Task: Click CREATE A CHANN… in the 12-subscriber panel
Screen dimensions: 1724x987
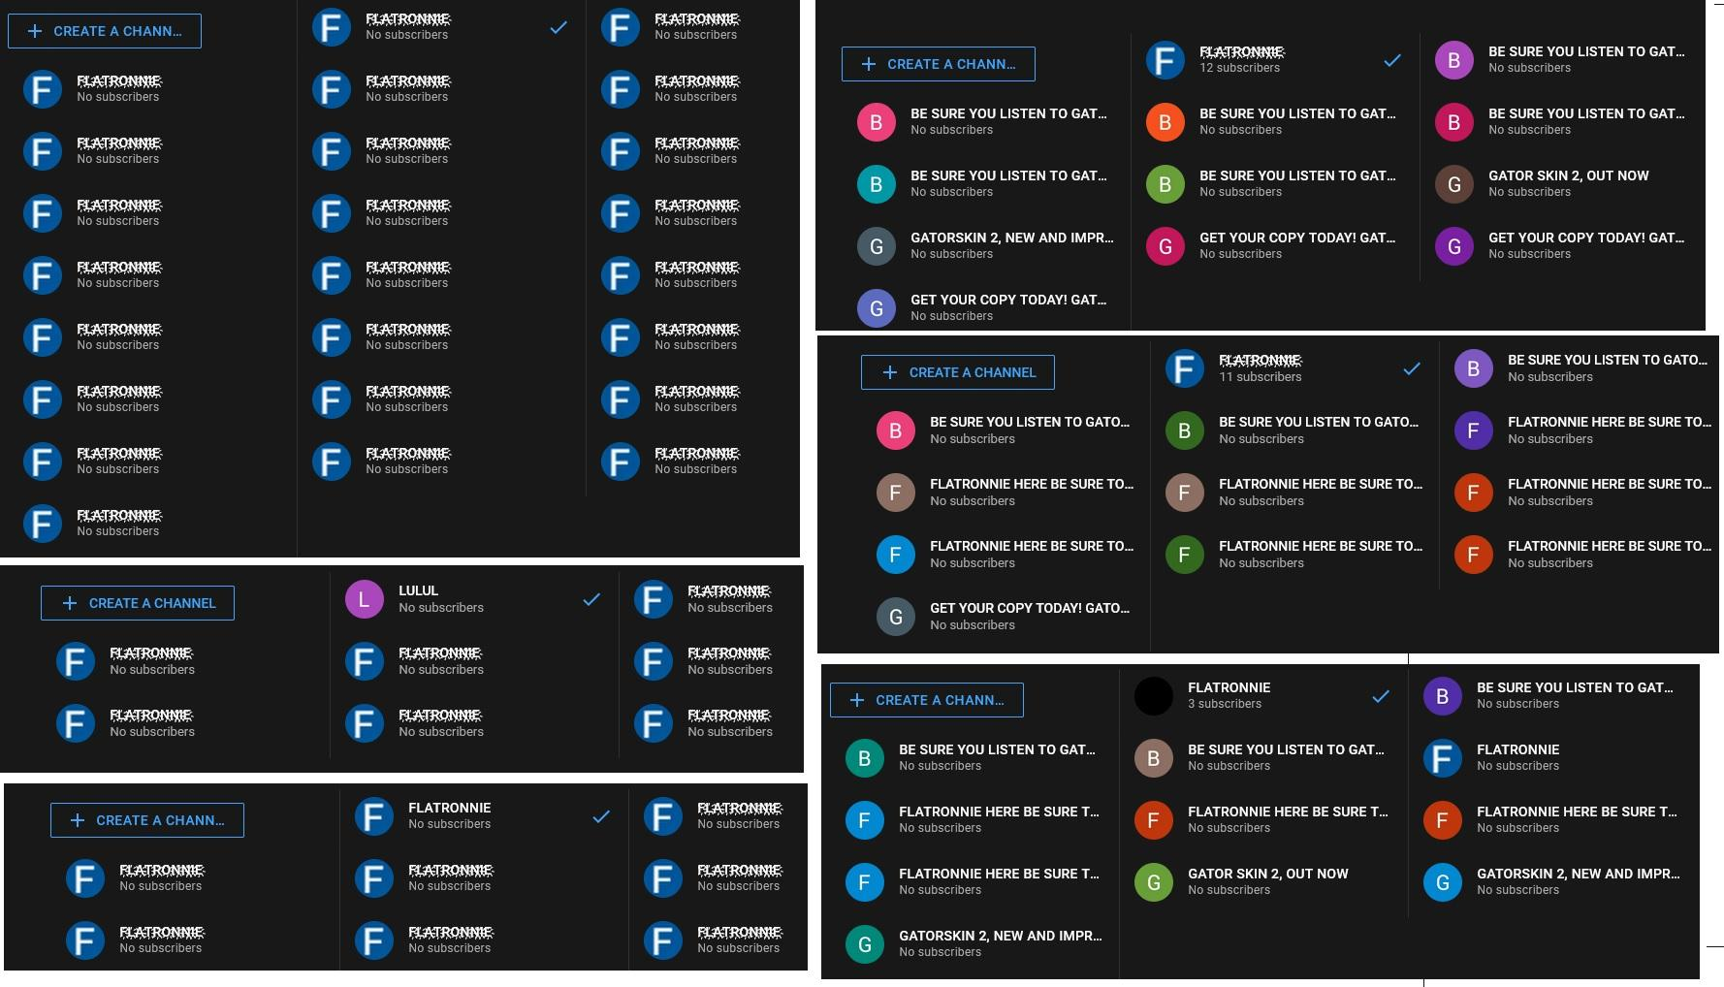Action: (938, 64)
